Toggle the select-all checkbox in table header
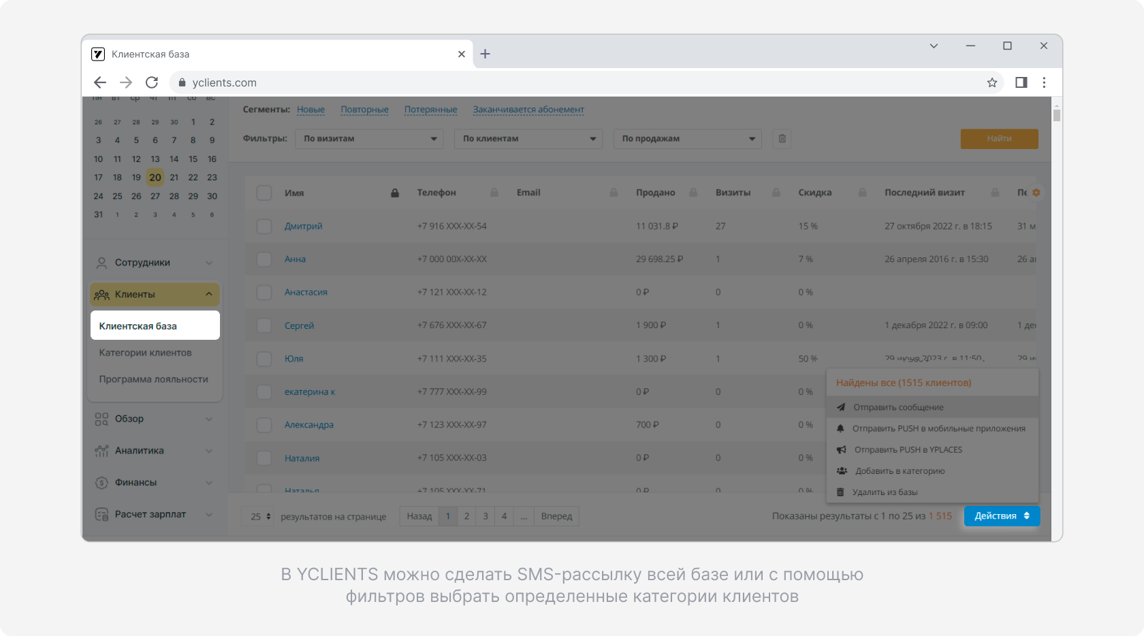The width and height of the screenshot is (1144, 636). [x=264, y=193]
